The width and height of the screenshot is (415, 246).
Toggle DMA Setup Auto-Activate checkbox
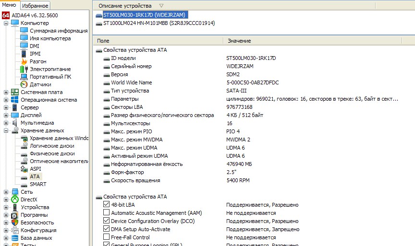pos(106,229)
